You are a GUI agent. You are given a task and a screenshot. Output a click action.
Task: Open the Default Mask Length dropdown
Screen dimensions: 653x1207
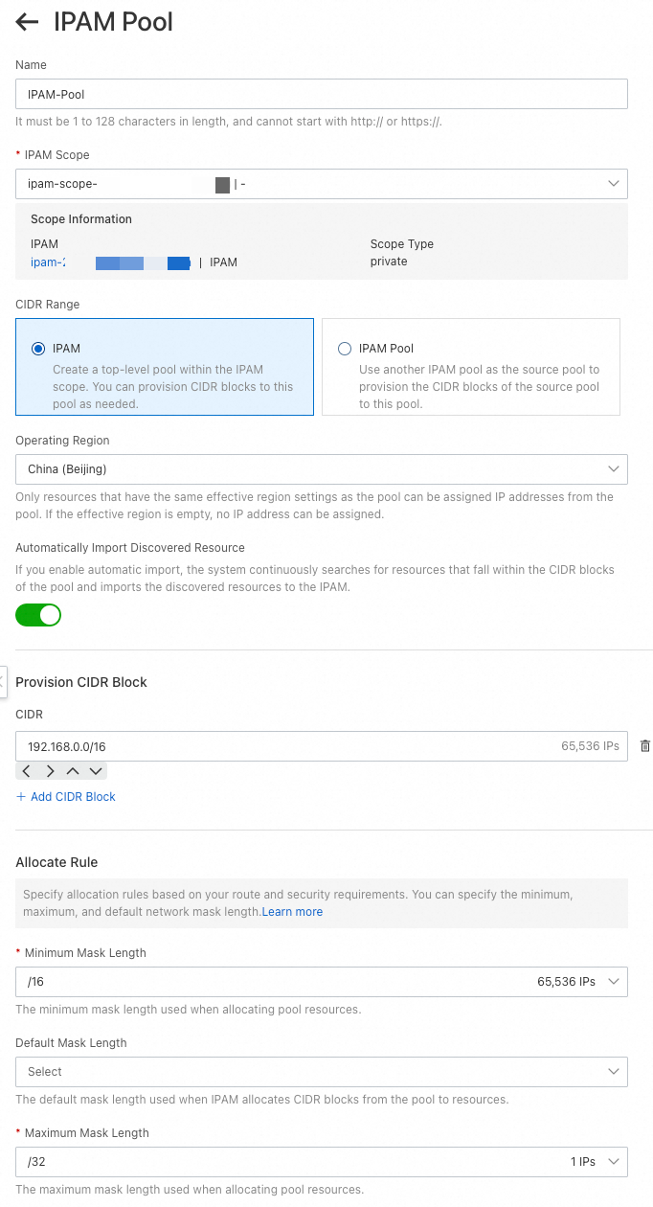[x=322, y=1072]
